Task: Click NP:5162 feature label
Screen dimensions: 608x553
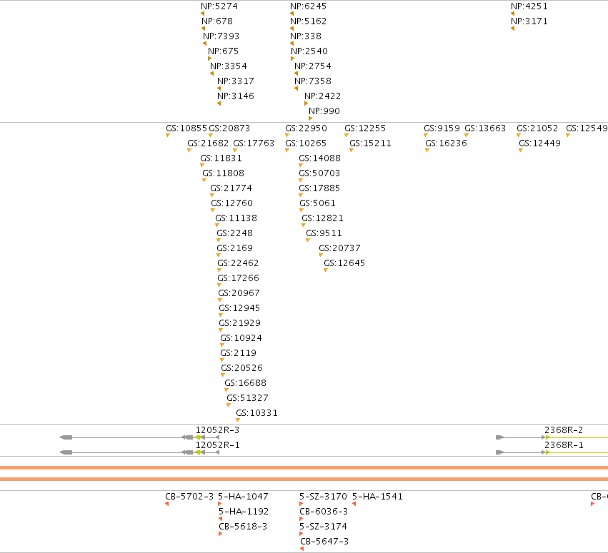Action: pyautogui.click(x=308, y=21)
